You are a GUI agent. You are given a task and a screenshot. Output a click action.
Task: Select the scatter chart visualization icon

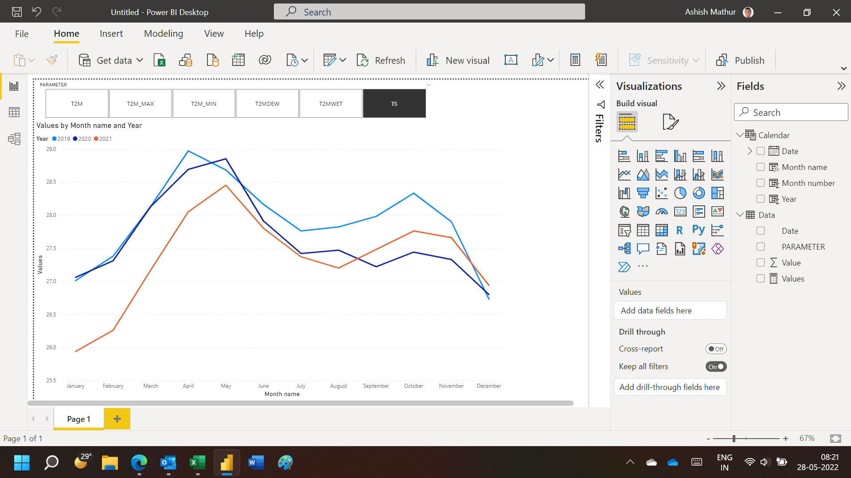(661, 193)
